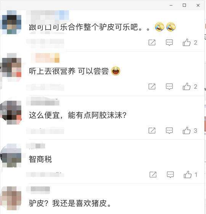The height and width of the screenshot is (214, 206).
Task: Like the 驴皮可乐 comment
Action: coord(187,42)
